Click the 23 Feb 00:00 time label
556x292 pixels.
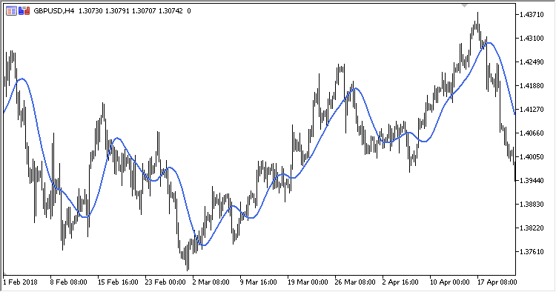pyautogui.click(x=165, y=282)
